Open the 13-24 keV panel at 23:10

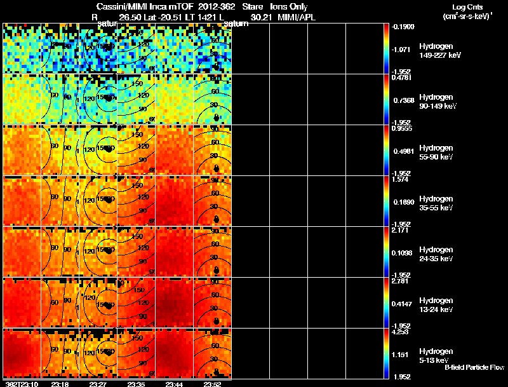click(x=22, y=302)
